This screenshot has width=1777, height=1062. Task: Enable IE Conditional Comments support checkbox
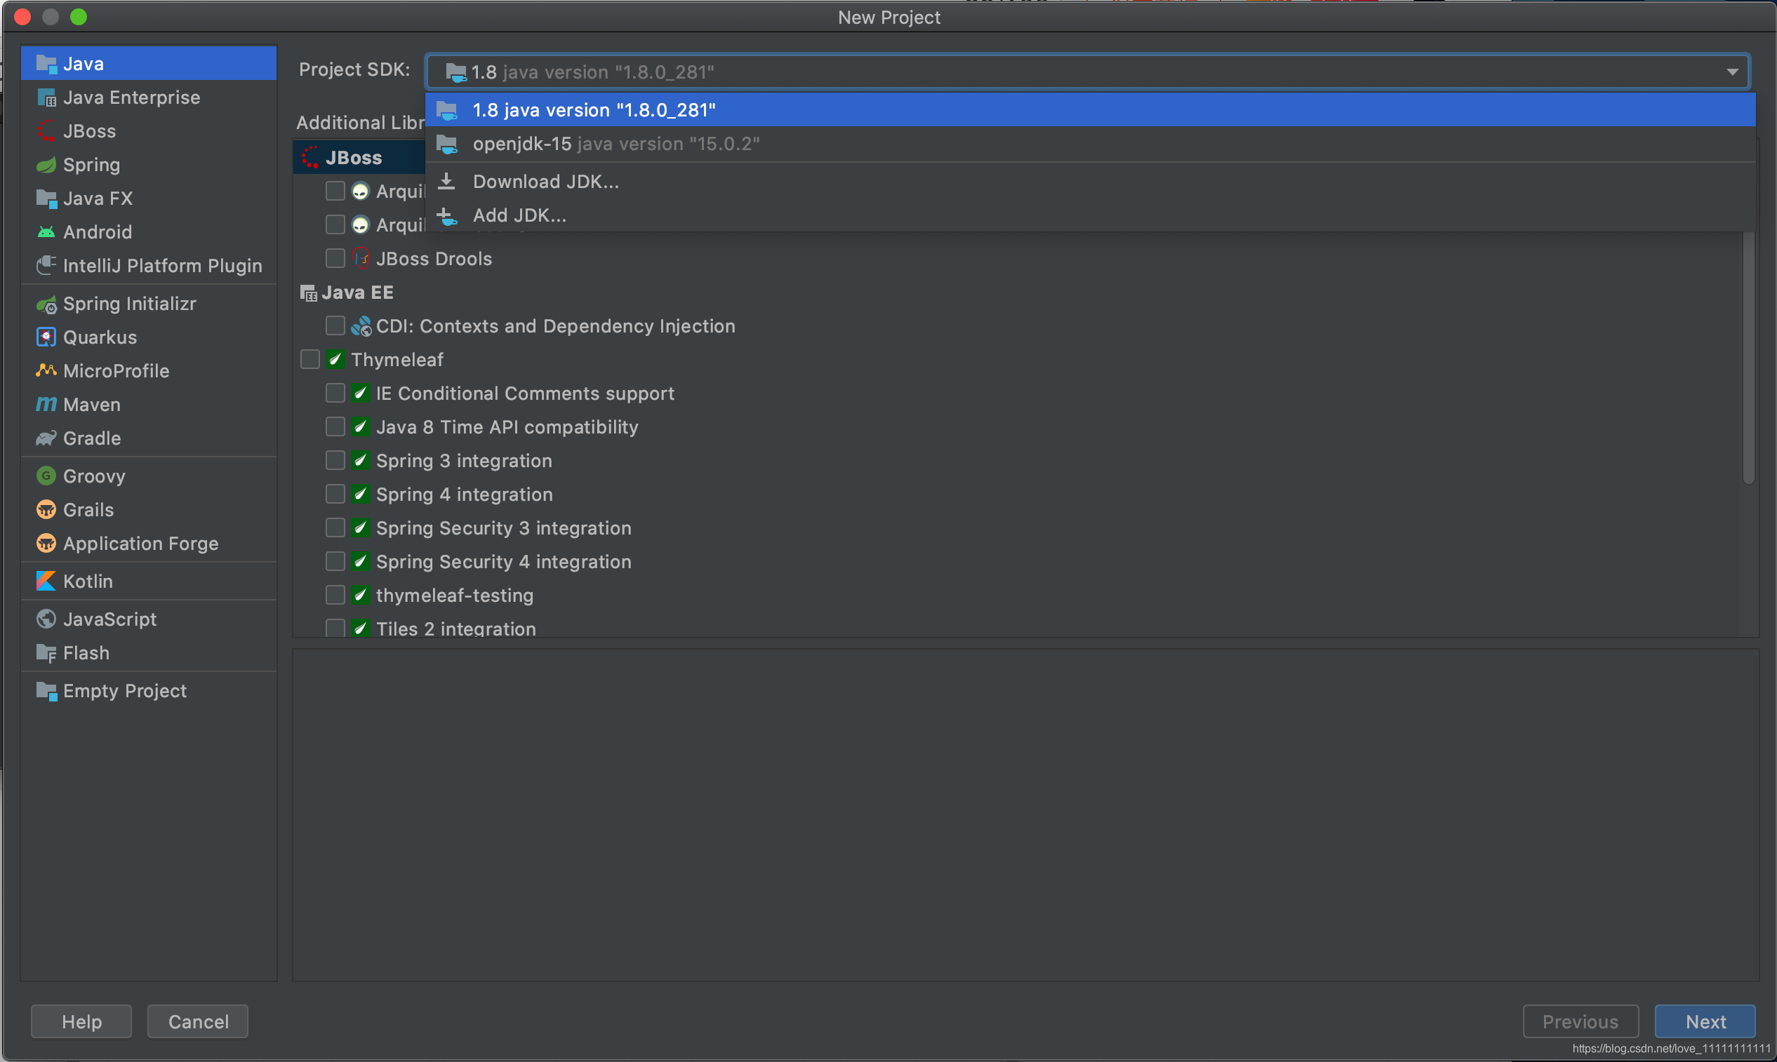click(x=335, y=393)
